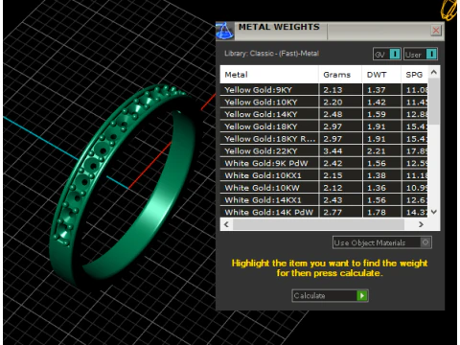Click the Calculate button

click(330, 295)
